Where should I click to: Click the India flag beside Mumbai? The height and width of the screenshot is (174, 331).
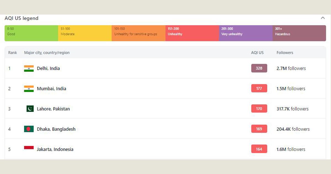[29, 89]
